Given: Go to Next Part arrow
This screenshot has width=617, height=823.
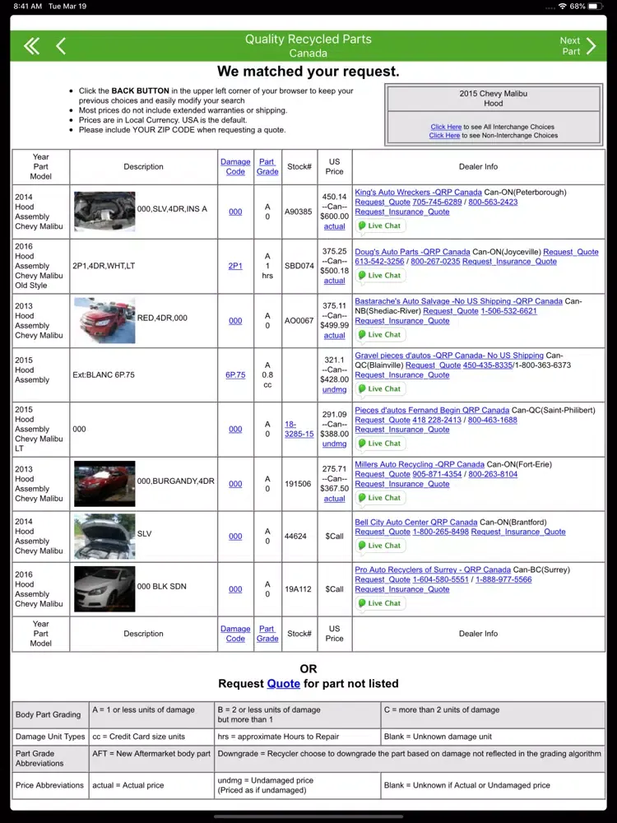Looking at the screenshot, I should click(x=591, y=46).
